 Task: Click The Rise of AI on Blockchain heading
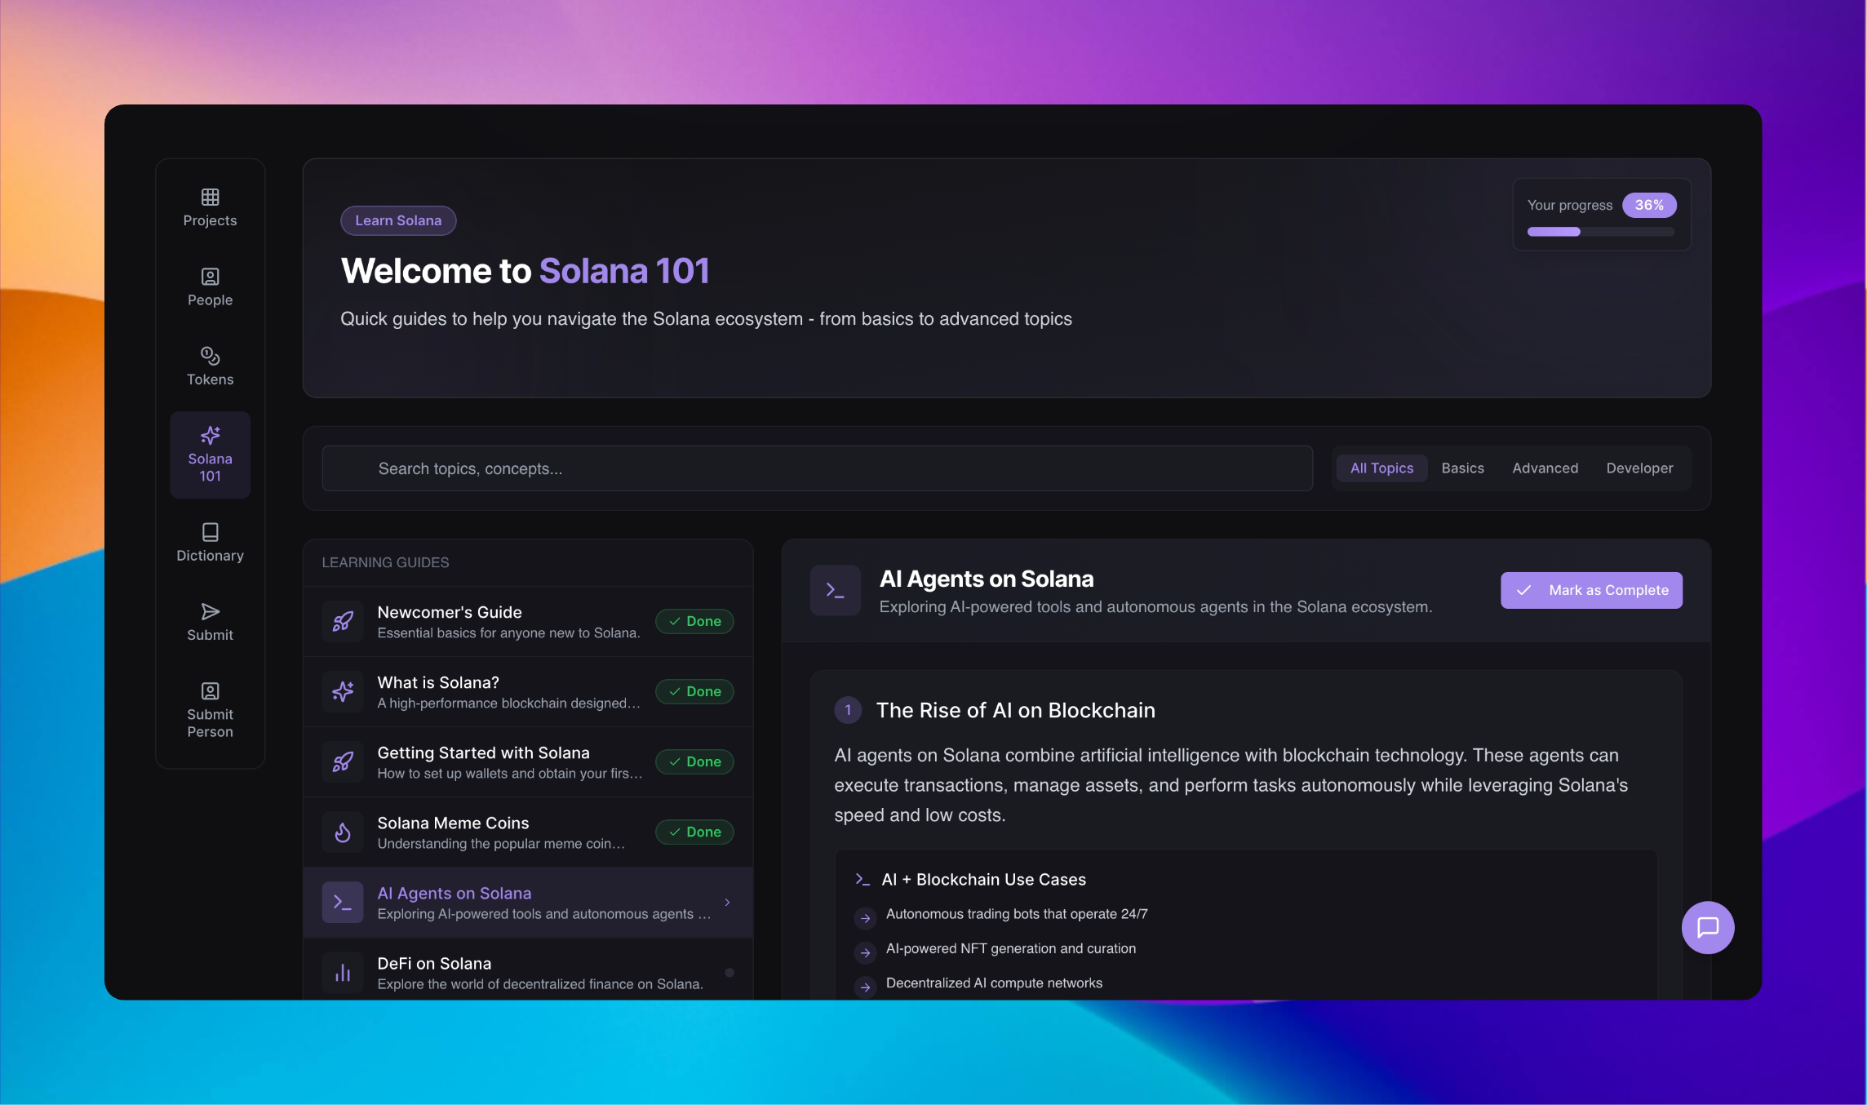(x=1015, y=710)
